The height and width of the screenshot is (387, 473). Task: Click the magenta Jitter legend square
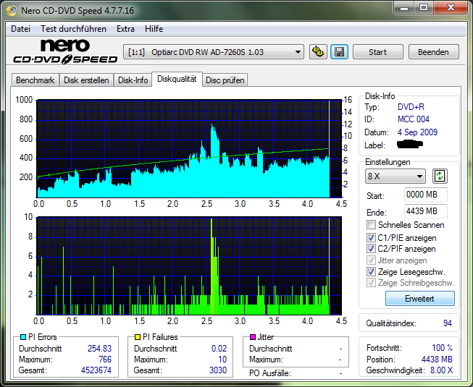pyautogui.click(x=253, y=337)
